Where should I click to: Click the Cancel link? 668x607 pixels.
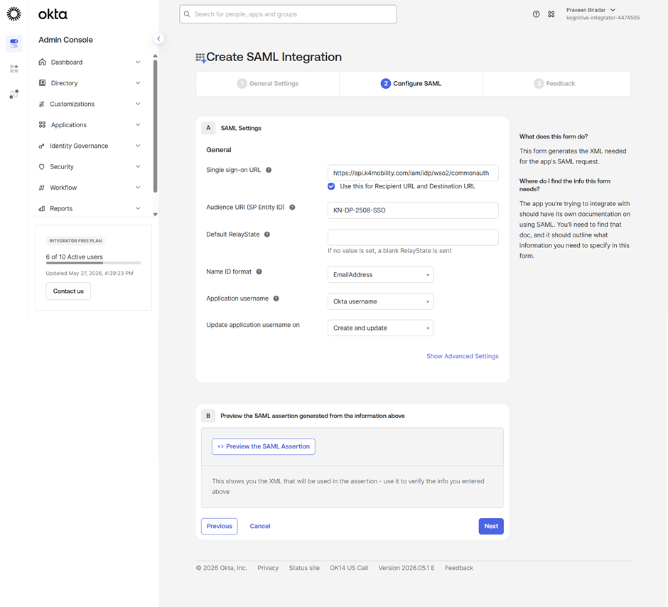point(260,527)
